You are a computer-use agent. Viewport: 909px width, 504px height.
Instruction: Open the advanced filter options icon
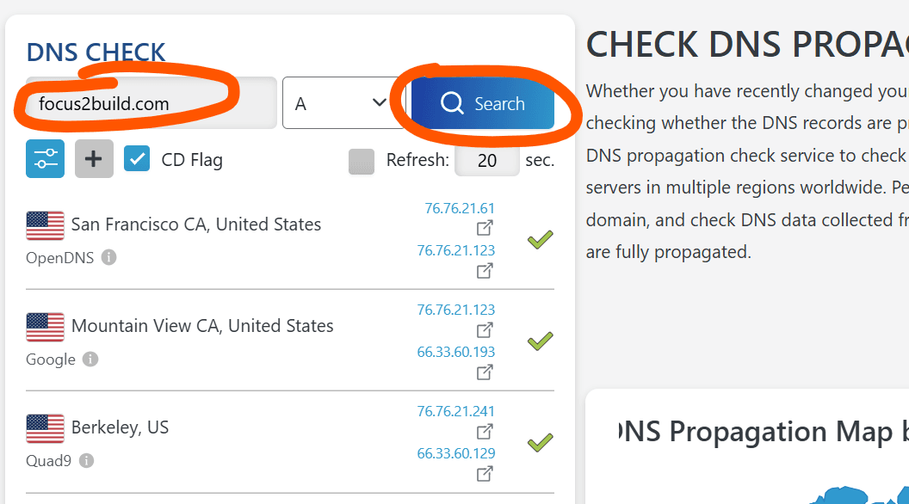[x=44, y=160]
